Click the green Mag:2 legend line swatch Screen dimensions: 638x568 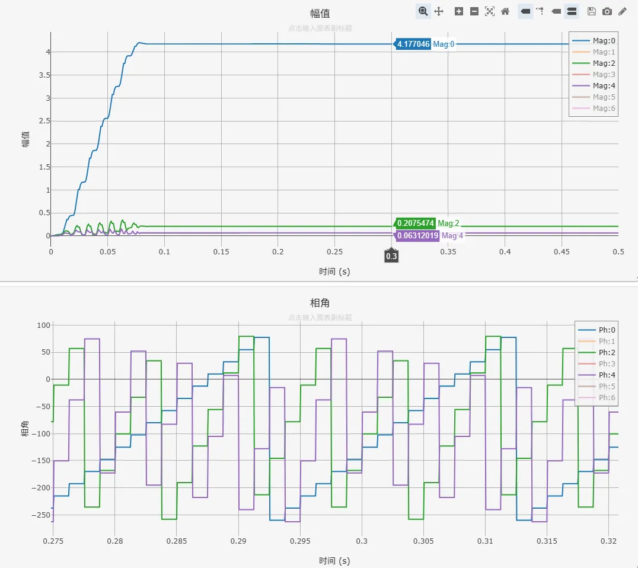581,63
